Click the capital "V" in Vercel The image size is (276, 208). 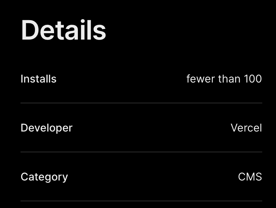click(234, 128)
